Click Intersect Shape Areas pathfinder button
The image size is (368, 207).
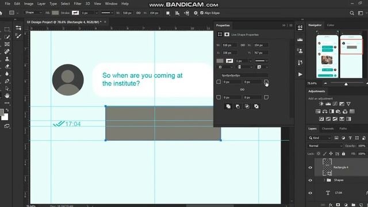click(x=247, y=106)
